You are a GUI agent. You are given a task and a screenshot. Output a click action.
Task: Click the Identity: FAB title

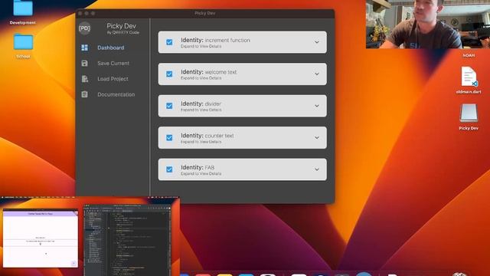point(198,167)
